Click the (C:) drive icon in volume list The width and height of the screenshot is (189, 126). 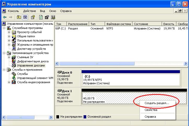point(58,28)
